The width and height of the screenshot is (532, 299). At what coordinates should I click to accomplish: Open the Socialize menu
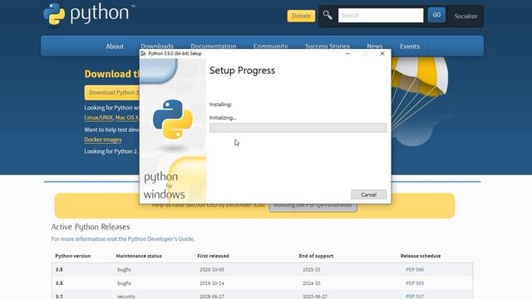[x=465, y=17]
